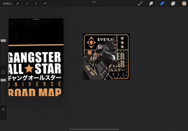Activate the Selection tool
Viewport: 188px width, 131px height.
36,4
